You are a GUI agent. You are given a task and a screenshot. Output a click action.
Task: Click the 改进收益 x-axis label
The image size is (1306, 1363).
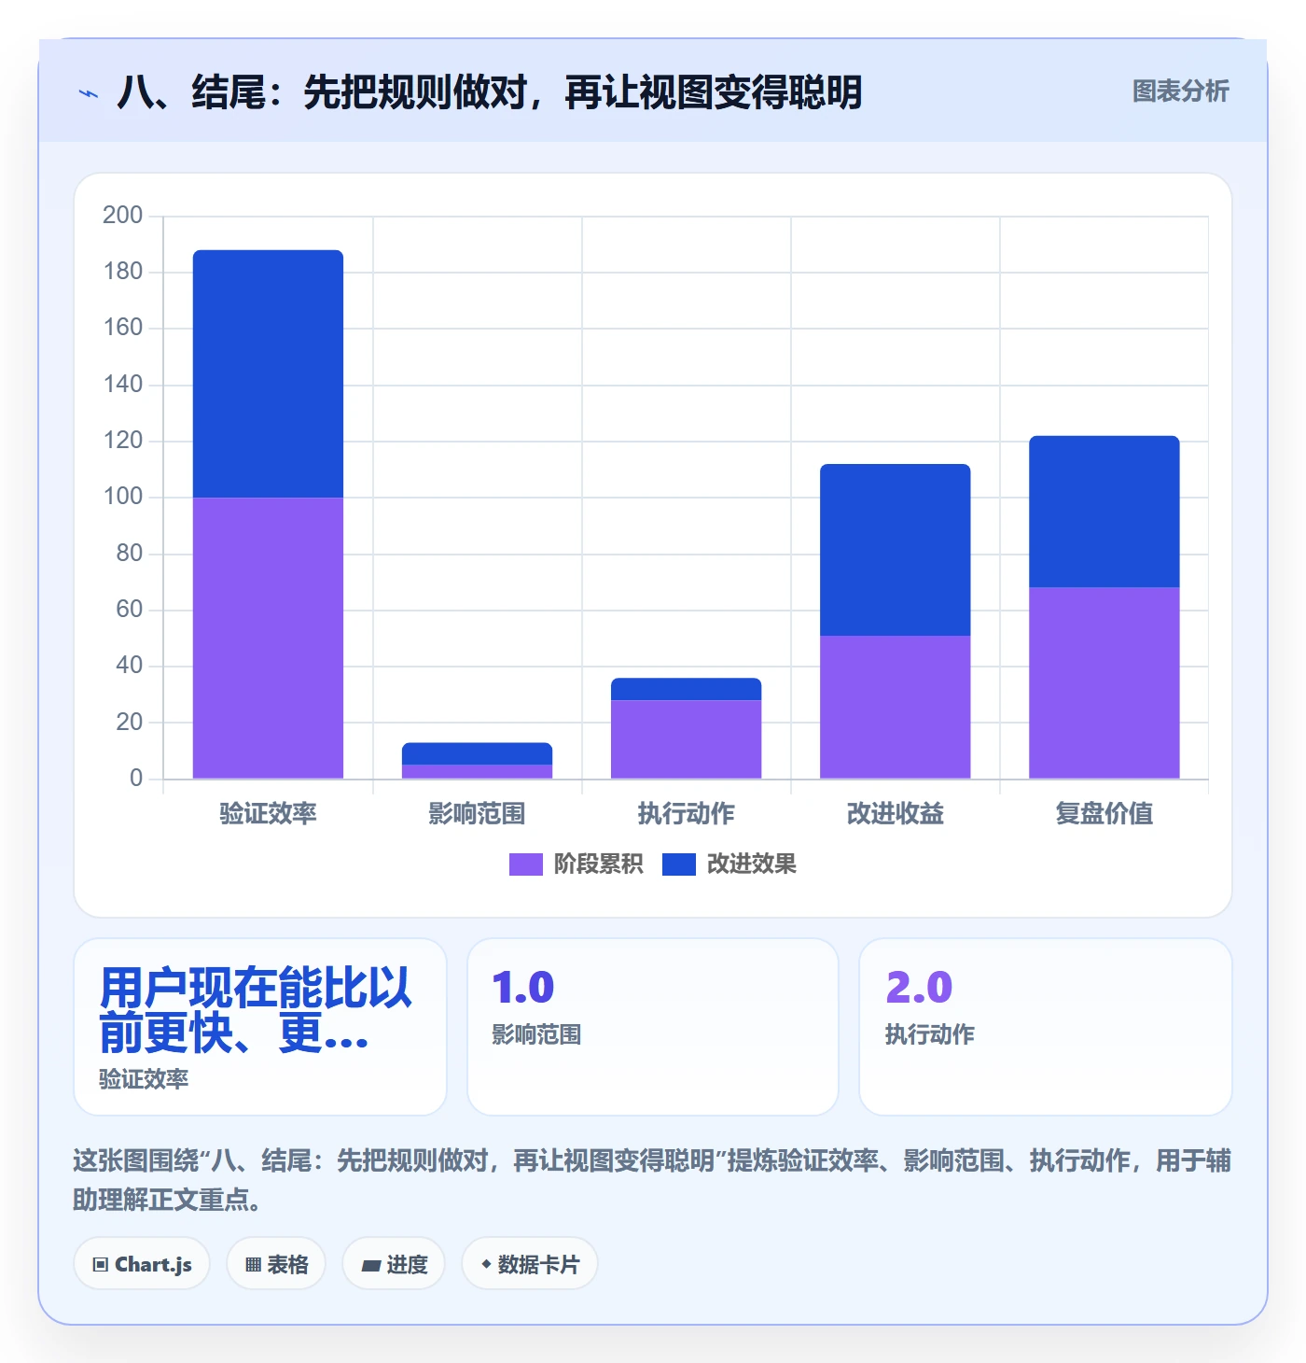pyautogui.click(x=895, y=813)
